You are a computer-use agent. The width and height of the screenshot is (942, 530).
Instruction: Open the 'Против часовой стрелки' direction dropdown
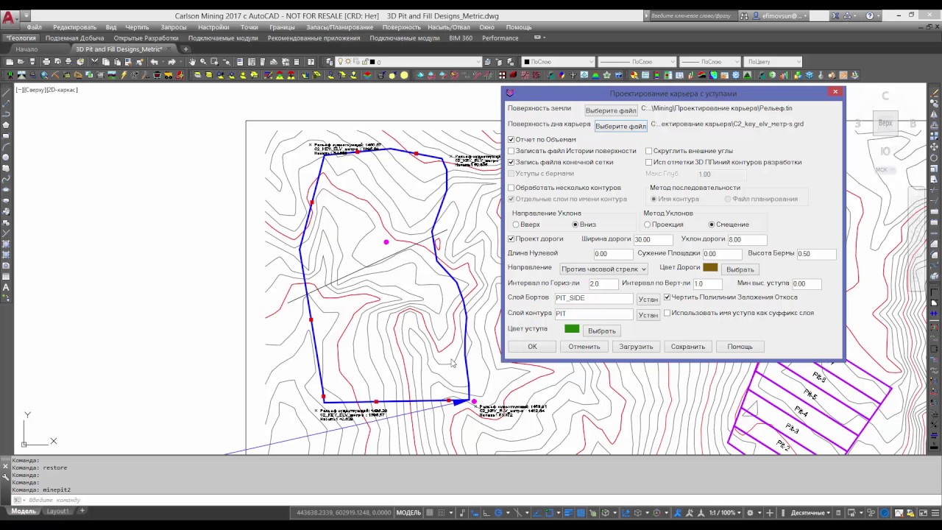pos(603,269)
